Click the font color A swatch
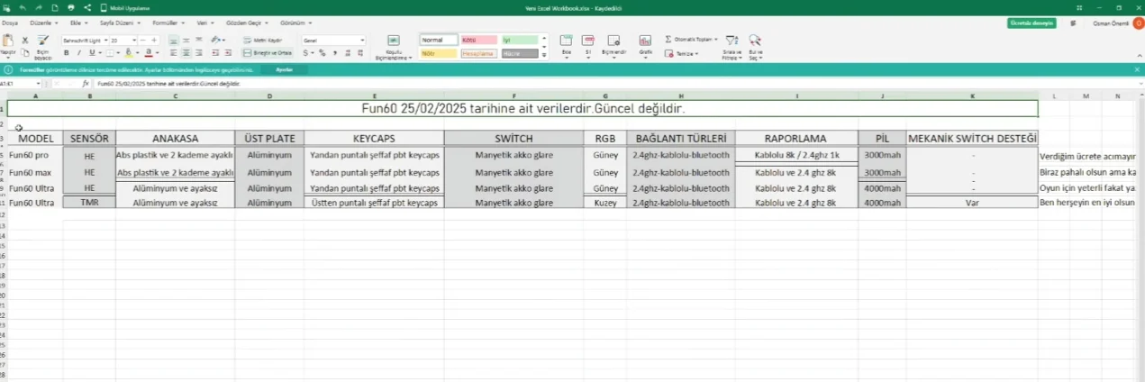The image size is (1145, 382). pos(149,53)
